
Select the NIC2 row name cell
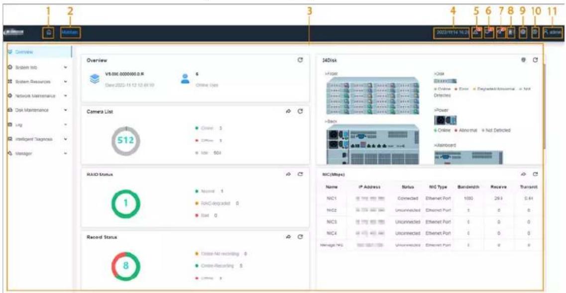(332, 210)
